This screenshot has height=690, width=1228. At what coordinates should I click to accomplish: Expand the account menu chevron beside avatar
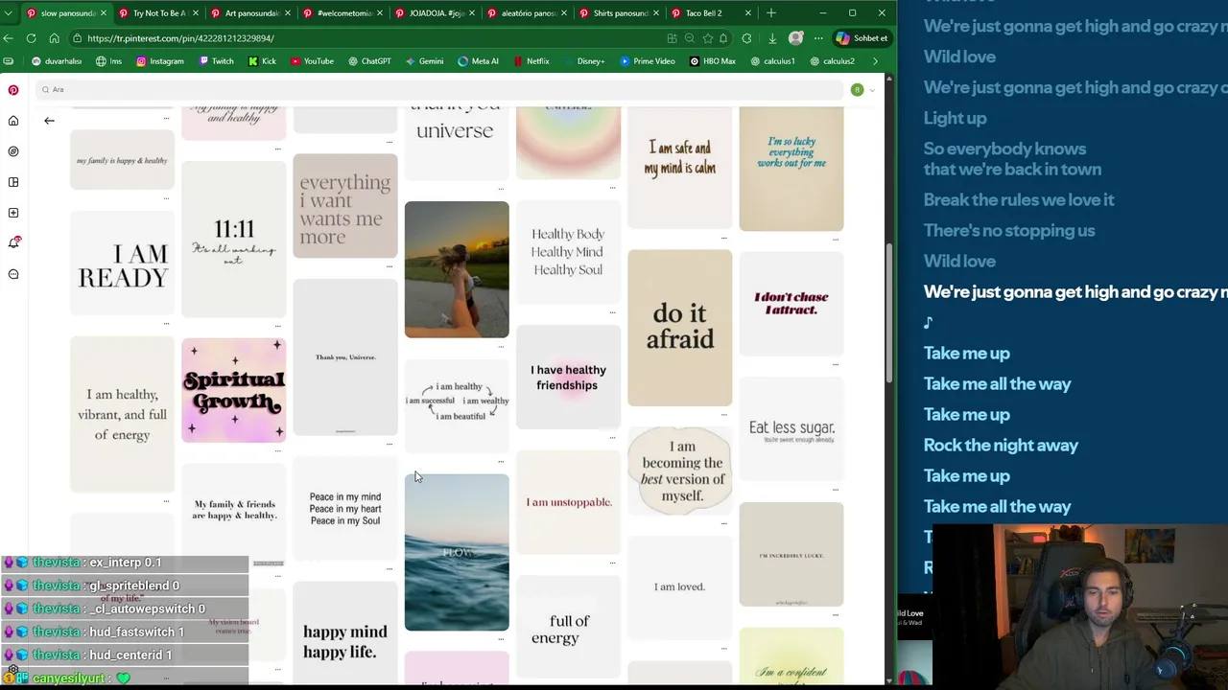(x=871, y=90)
